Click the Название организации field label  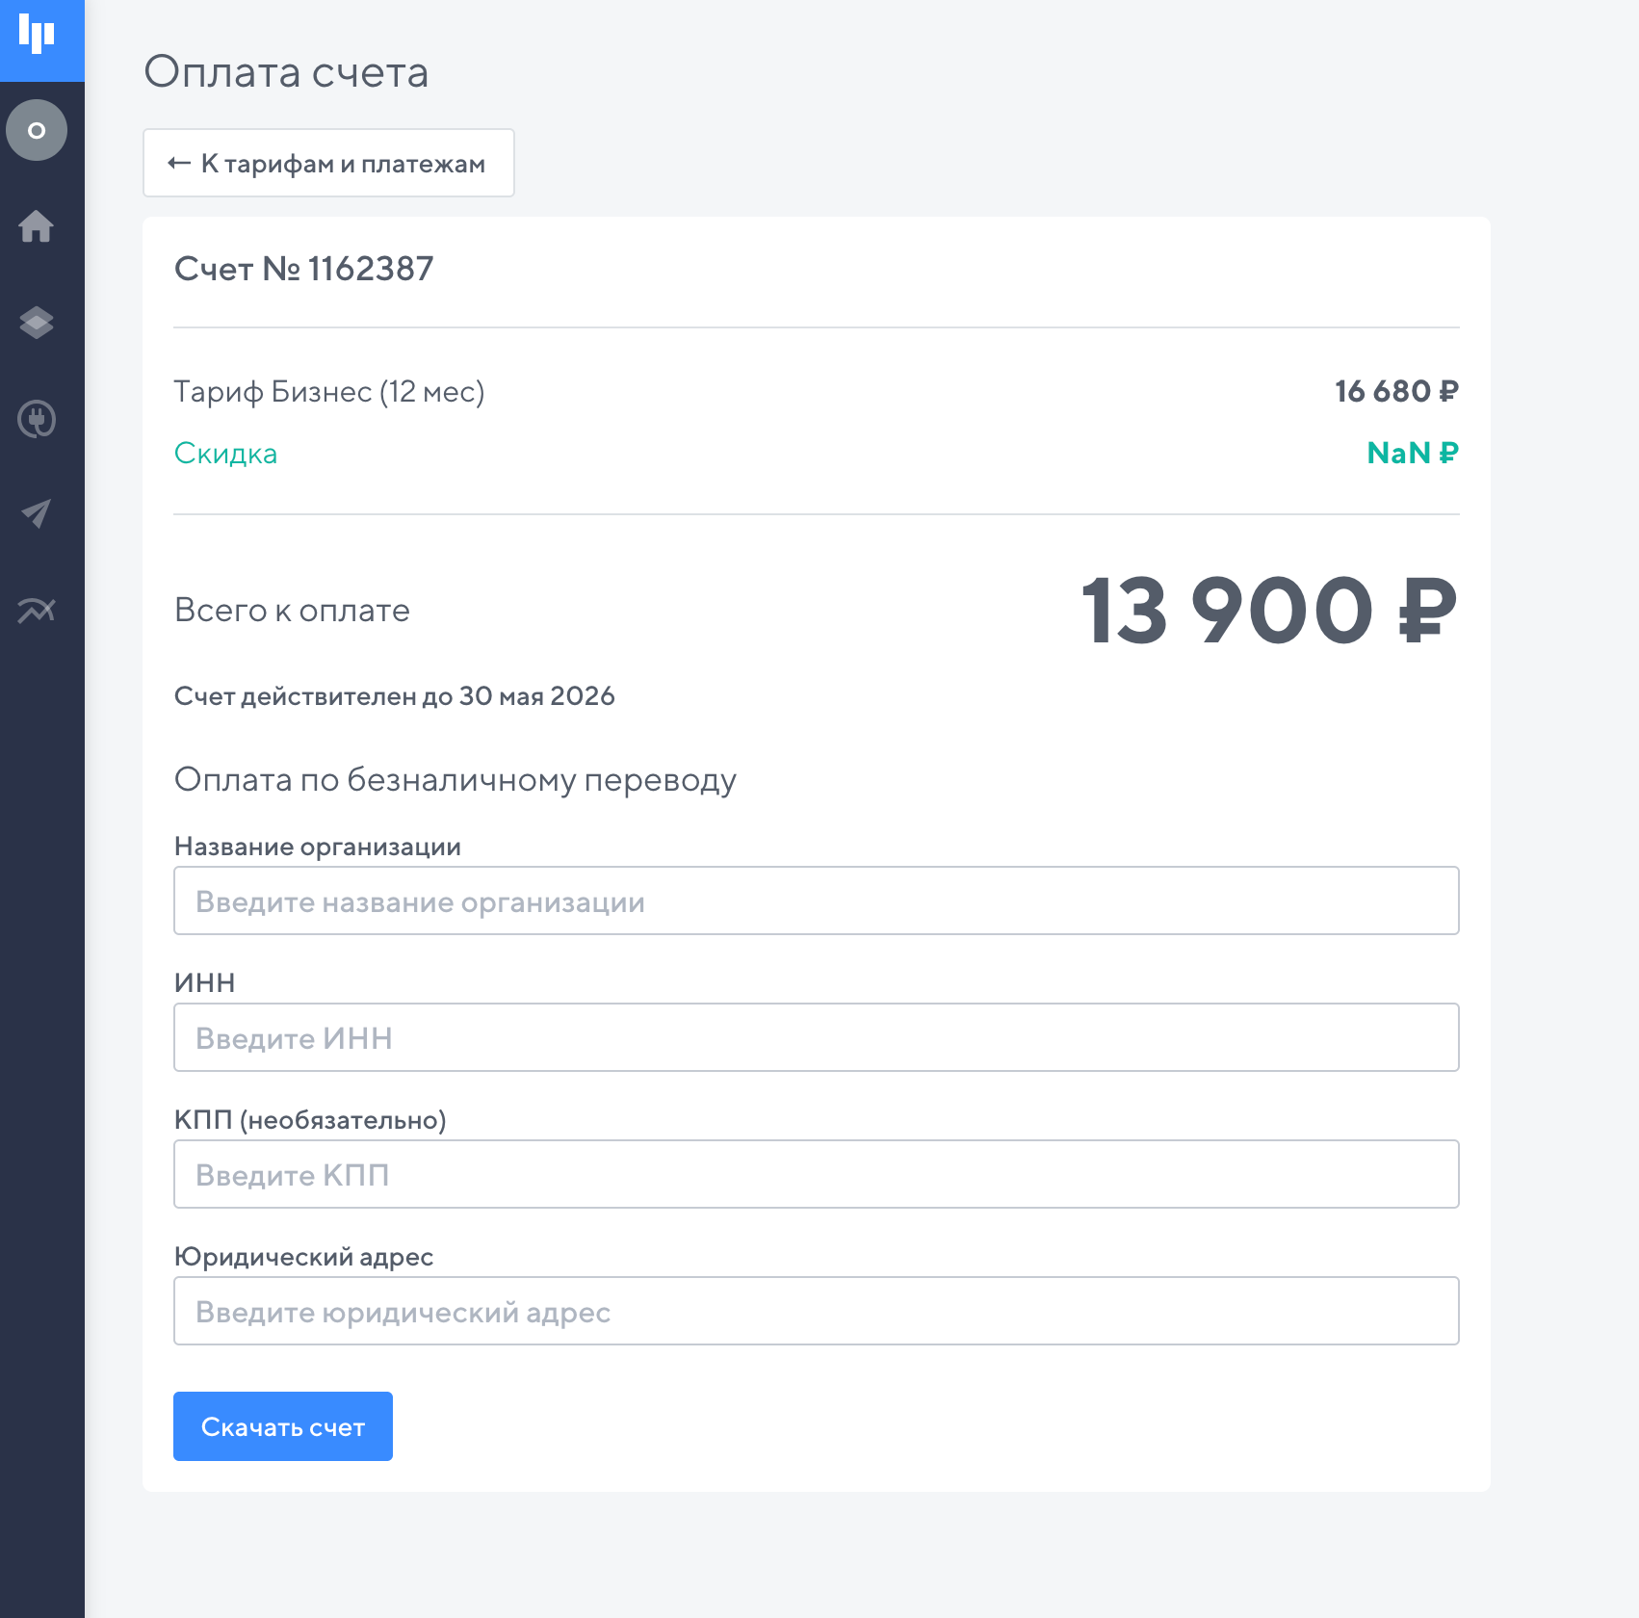318,847
